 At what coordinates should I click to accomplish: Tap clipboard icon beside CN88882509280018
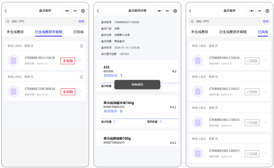coord(13,91)
